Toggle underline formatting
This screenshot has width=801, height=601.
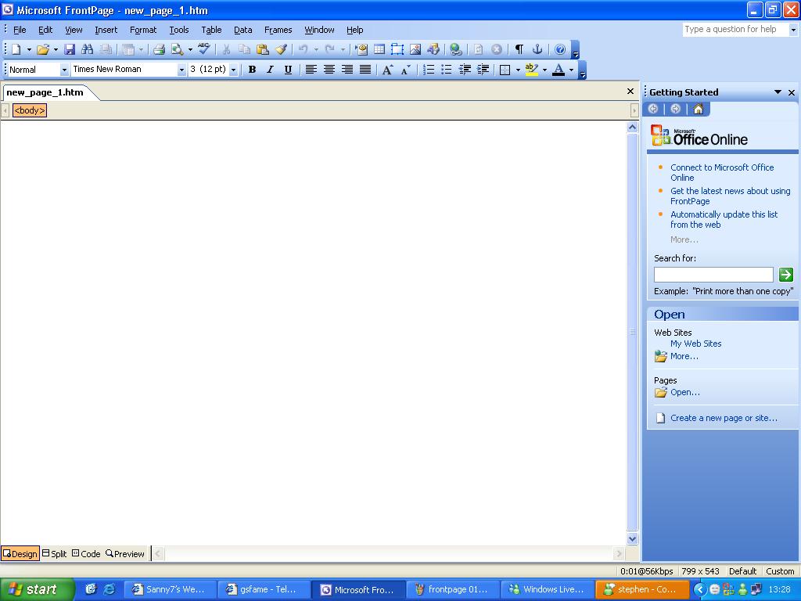(289, 69)
